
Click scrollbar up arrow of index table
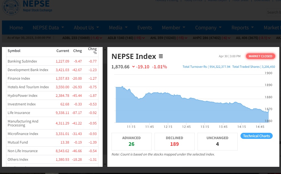(105, 49)
